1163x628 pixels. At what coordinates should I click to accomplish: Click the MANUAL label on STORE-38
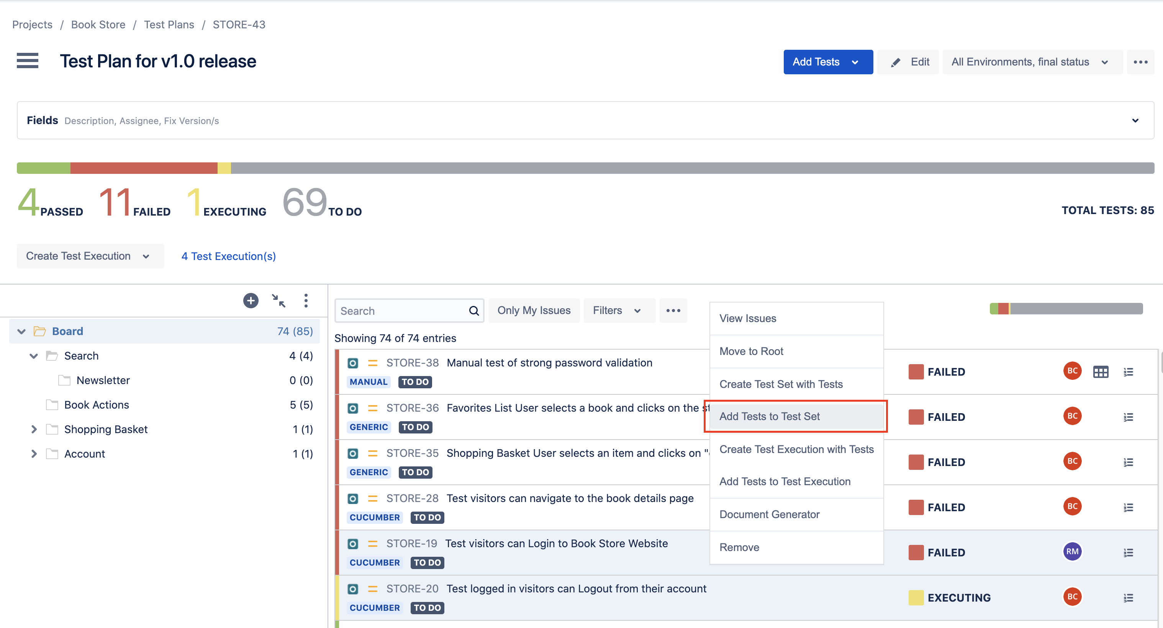click(369, 382)
